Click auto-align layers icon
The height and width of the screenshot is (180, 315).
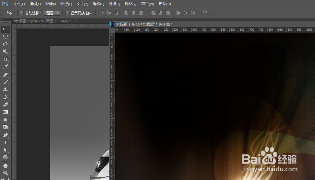tap(205, 13)
